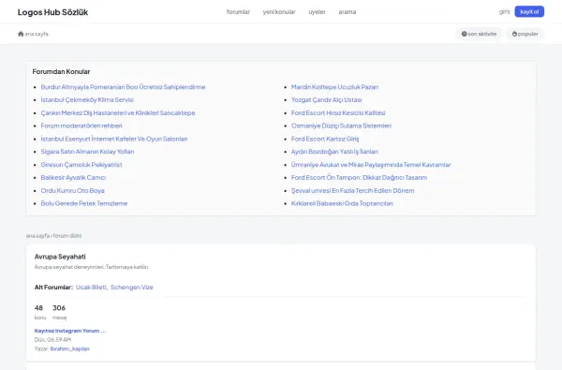Open Ümraniye Avukat ve Miras topic
The height and width of the screenshot is (370, 562).
click(x=371, y=165)
